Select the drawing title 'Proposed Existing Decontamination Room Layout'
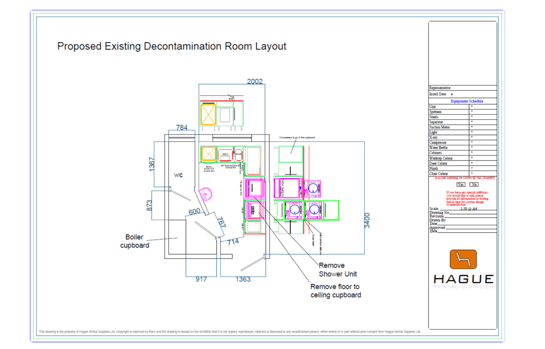545x349 pixels. click(x=172, y=46)
